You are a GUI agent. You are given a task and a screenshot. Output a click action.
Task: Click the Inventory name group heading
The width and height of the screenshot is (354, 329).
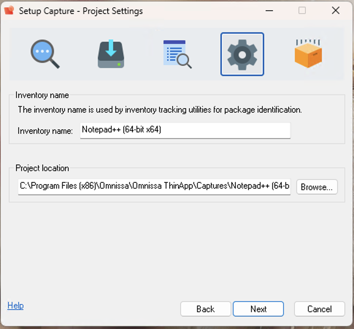click(42, 95)
